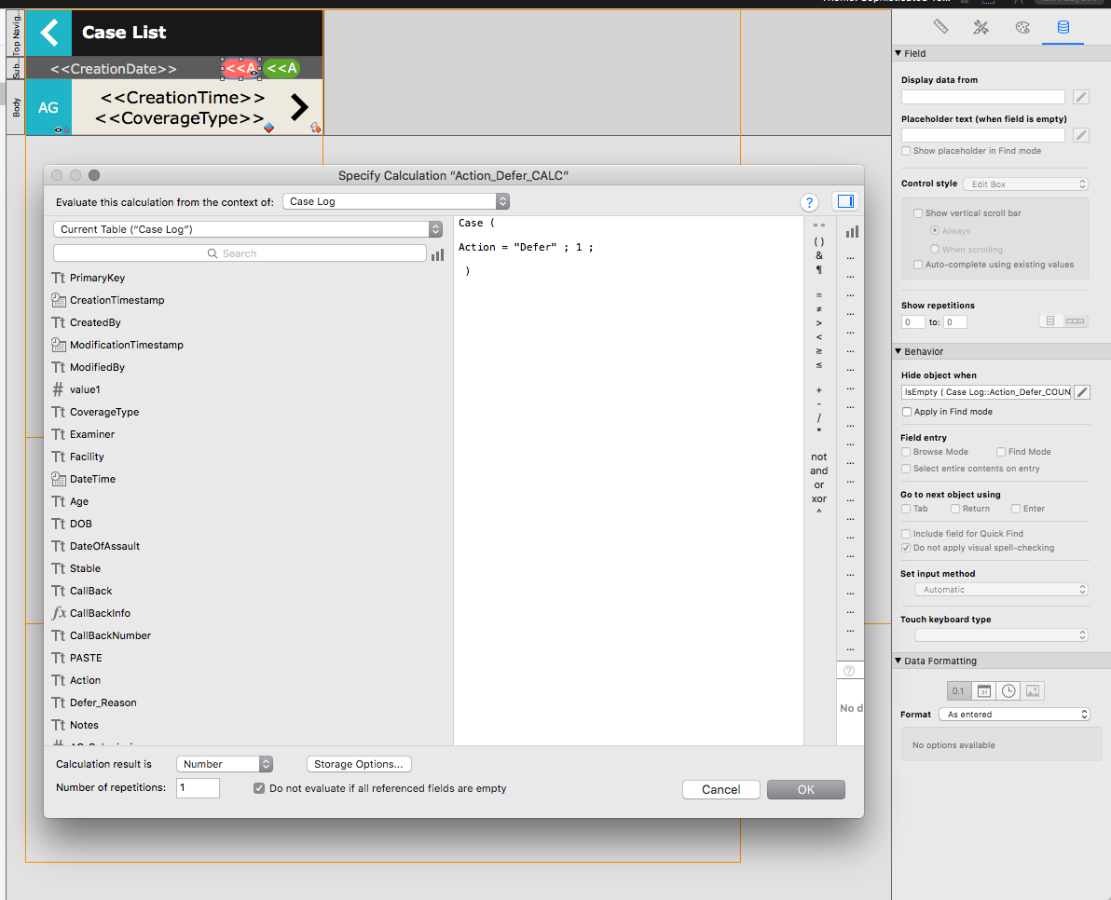1111x900 pixels.
Task: Open the Data tab in the Inspector
Action: coord(1063,28)
